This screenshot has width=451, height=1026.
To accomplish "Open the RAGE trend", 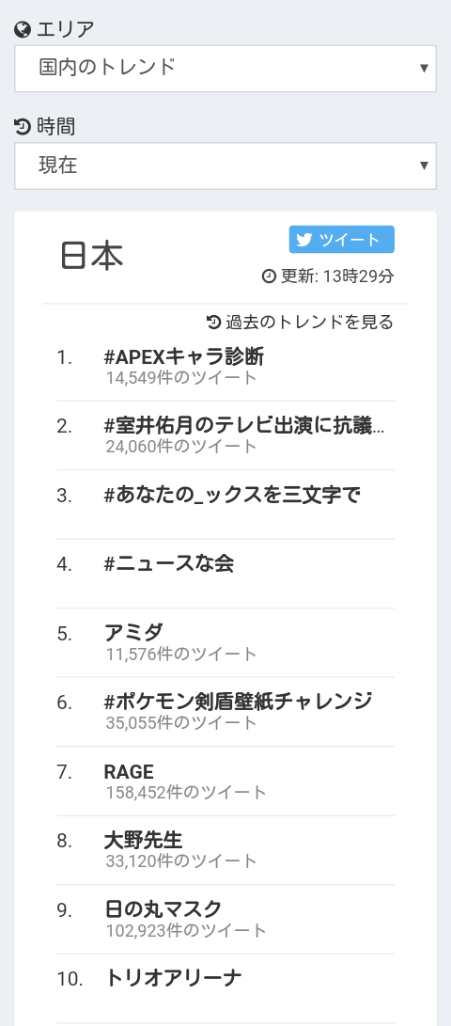I will [x=129, y=771].
